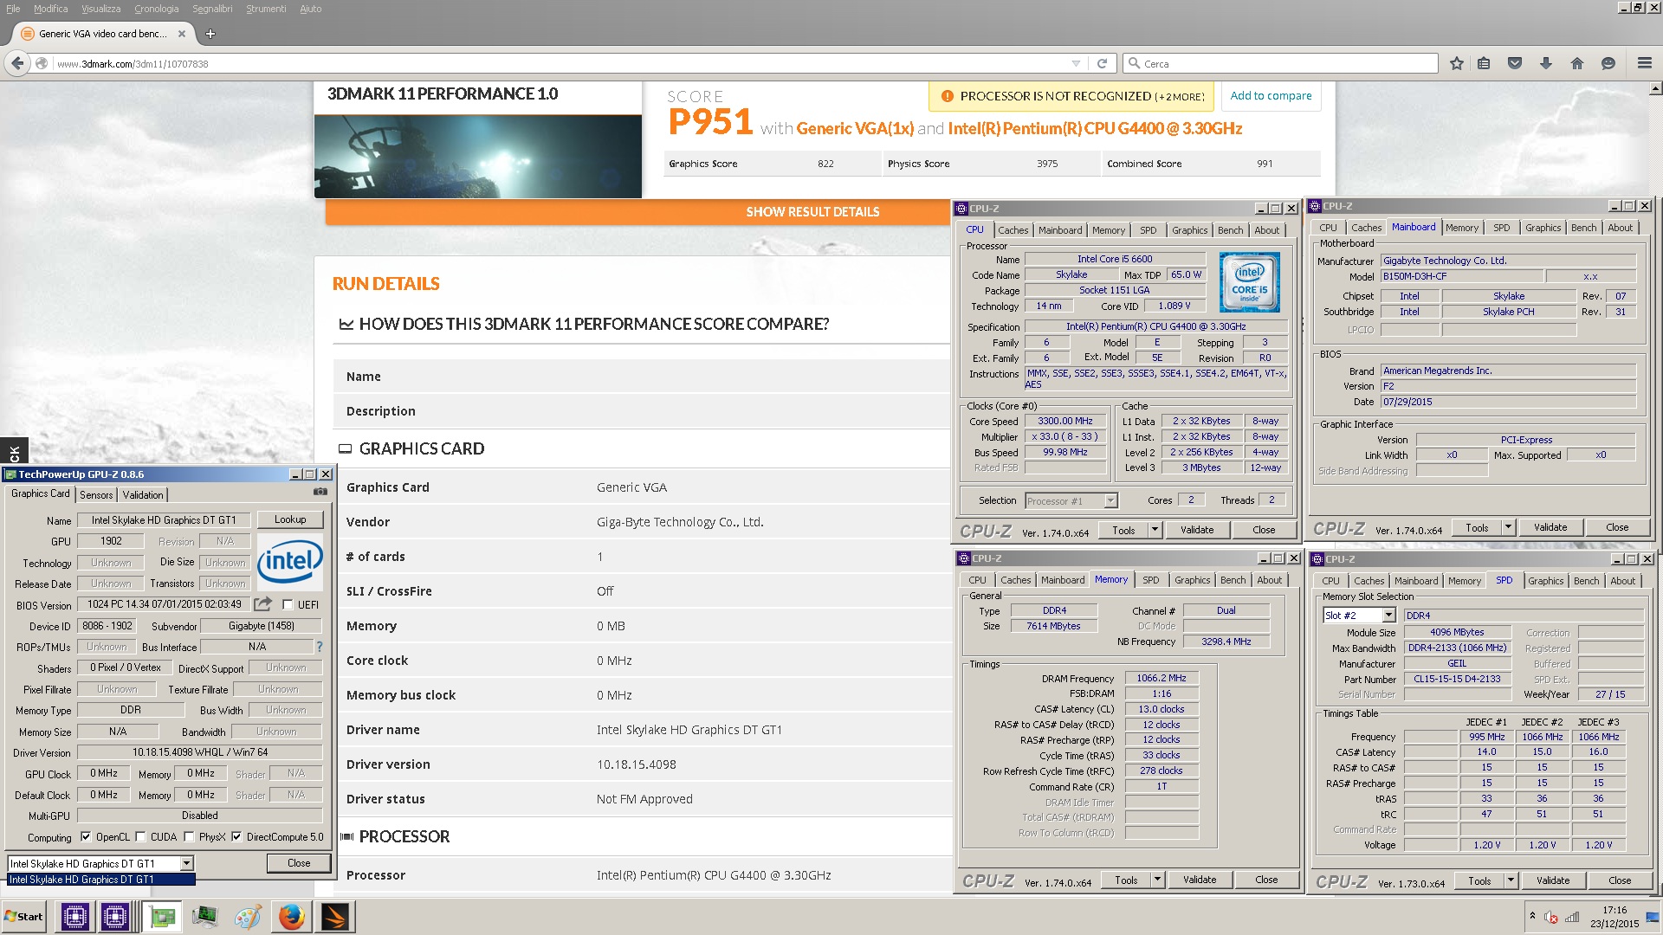Click 3DMark 11 benchmark thumbnail image
Viewport: 1663px width, 935px height.
click(x=478, y=157)
